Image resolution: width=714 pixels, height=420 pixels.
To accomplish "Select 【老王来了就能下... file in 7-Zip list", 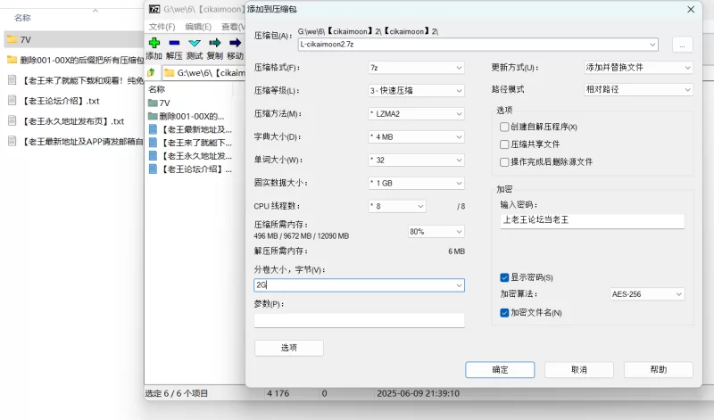I will [x=191, y=143].
